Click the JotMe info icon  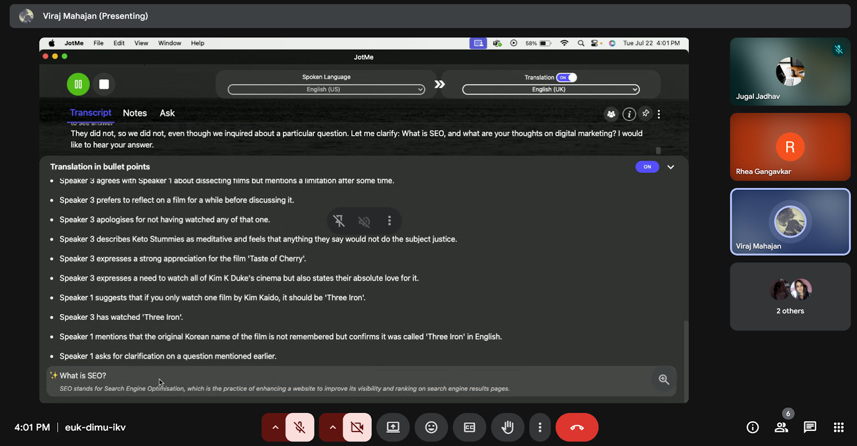coord(629,114)
